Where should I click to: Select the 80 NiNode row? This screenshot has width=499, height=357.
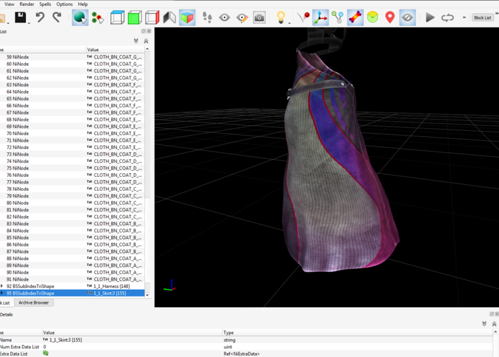click(73, 203)
